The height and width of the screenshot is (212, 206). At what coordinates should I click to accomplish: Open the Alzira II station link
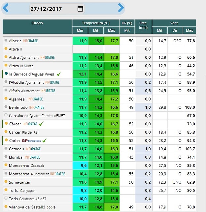click(16, 49)
